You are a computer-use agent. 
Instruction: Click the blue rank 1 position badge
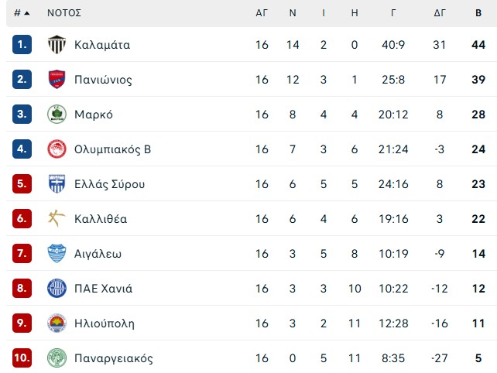click(22, 45)
